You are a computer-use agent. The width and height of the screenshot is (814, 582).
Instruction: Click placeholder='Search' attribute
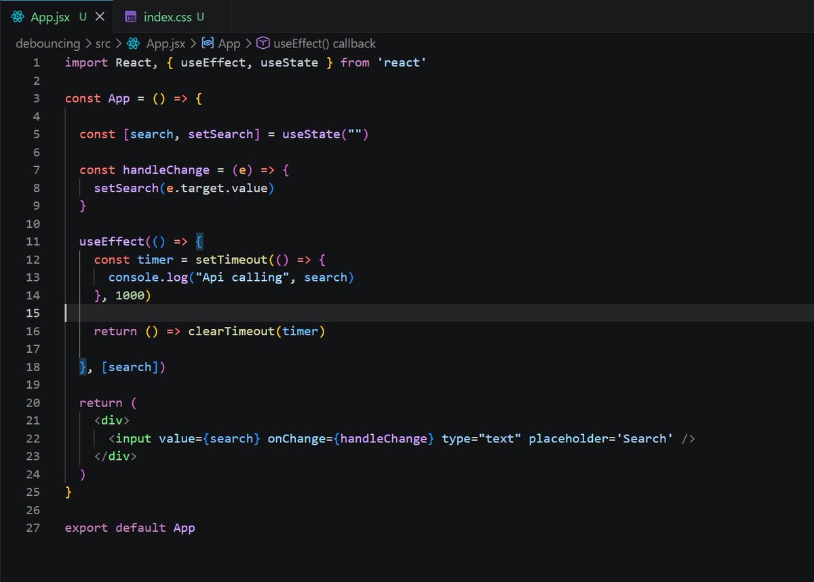(x=601, y=439)
